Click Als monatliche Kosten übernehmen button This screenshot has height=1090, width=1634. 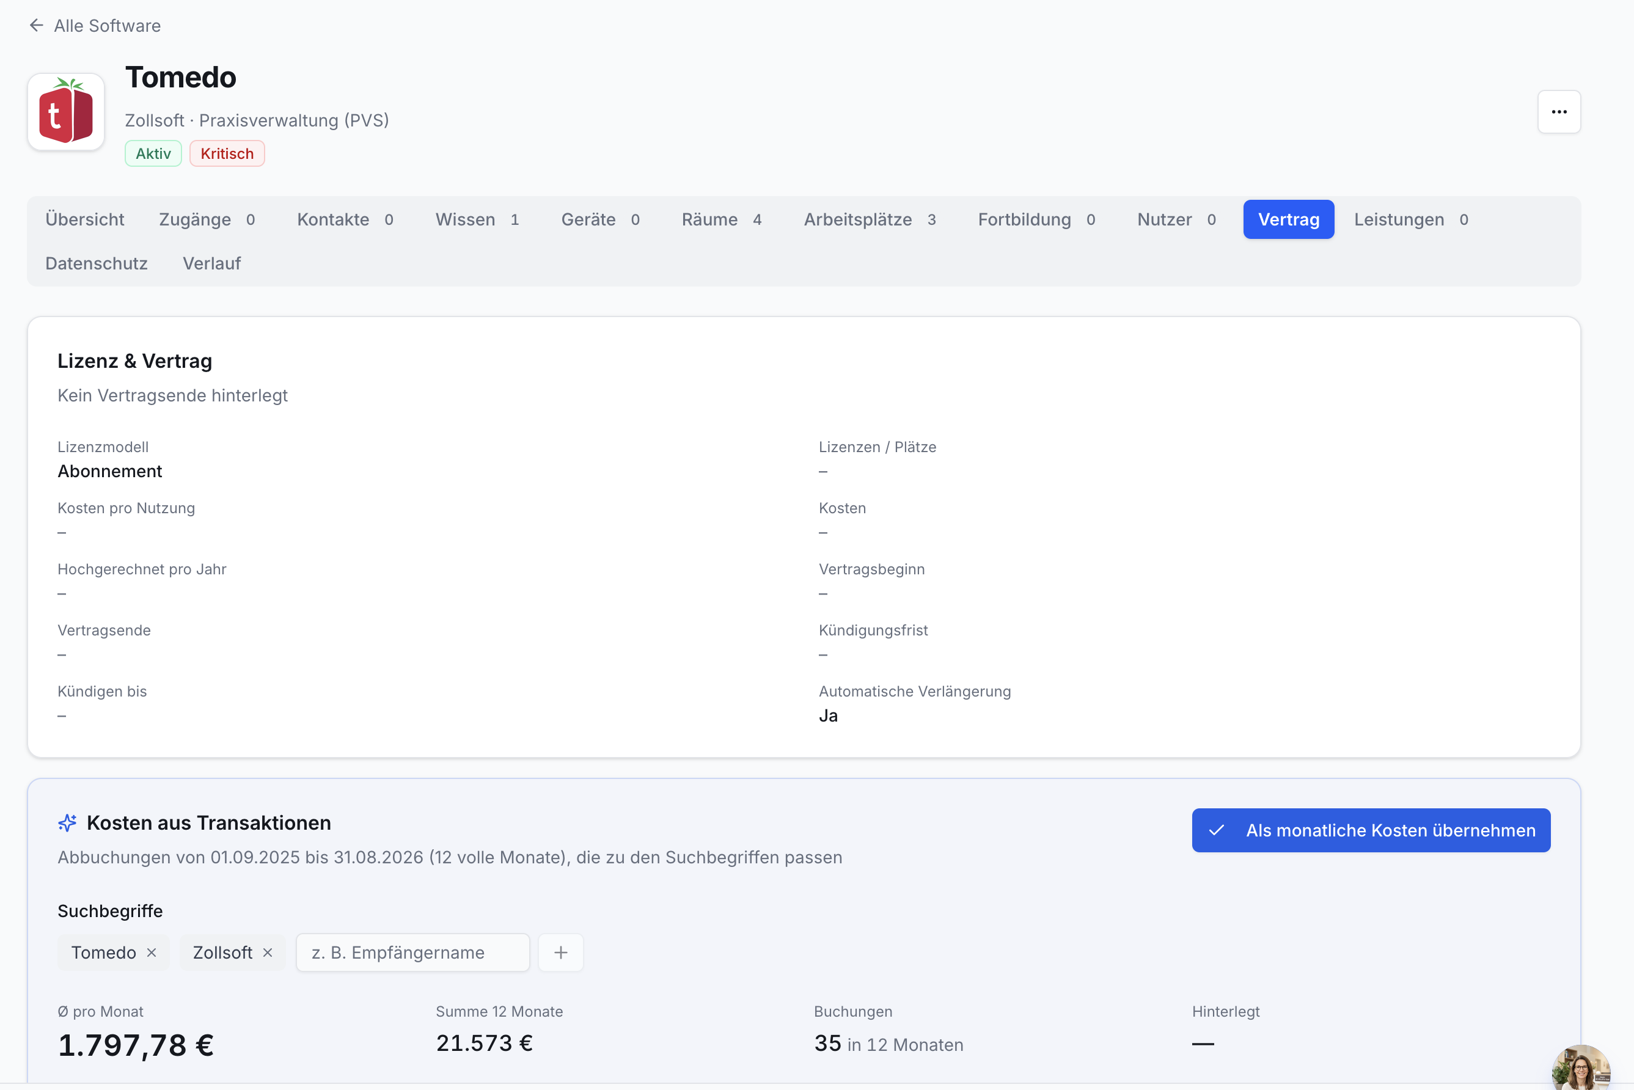pyautogui.click(x=1371, y=830)
